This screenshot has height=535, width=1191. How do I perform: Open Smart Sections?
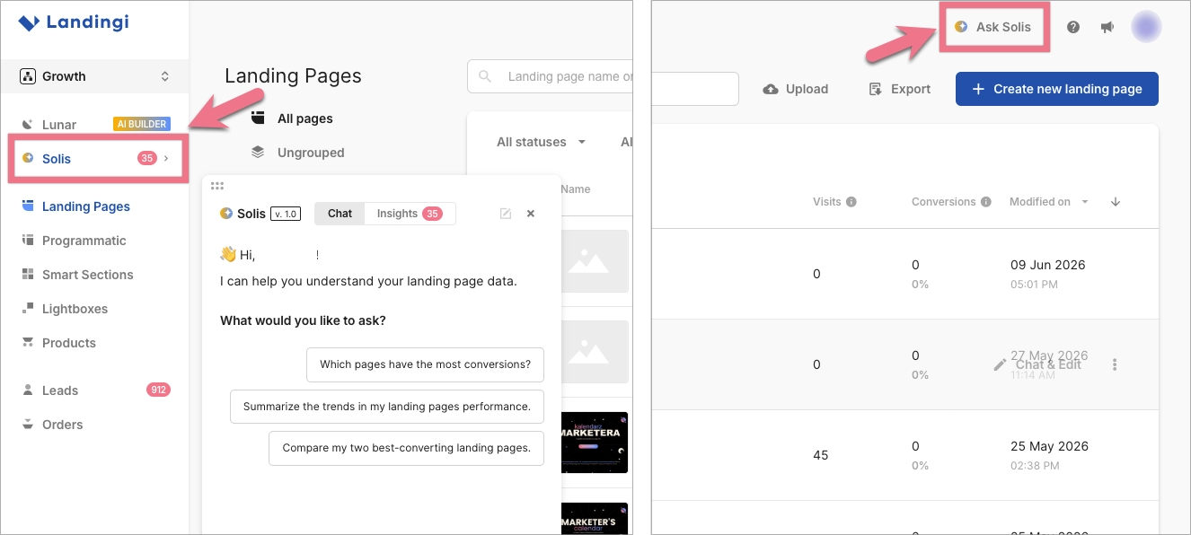[87, 275]
